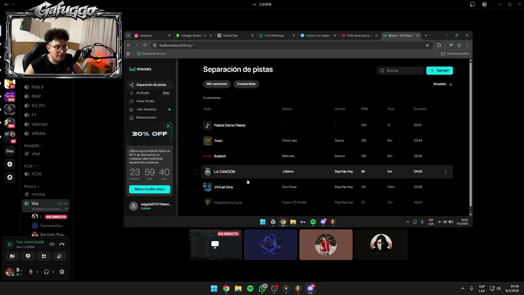This screenshot has height=295, width=524.
Task: Collapse the Musica channel category
Action: coord(32,186)
